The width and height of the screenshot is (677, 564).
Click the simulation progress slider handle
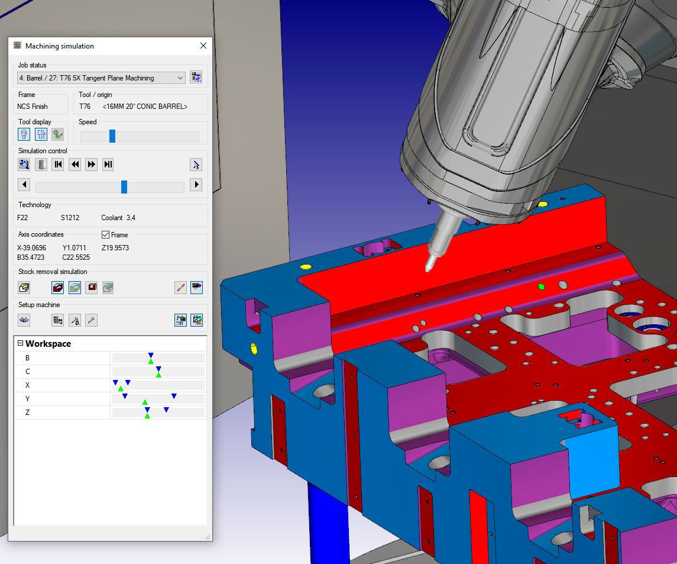click(124, 186)
